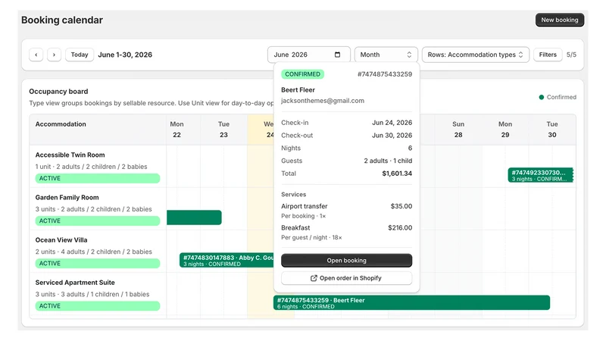
Task: Click Sun 28 column header
Action: pyautogui.click(x=458, y=129)
